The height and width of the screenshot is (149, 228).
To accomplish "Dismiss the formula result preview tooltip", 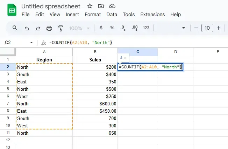I will pyautogui.click(x=125, y=58).
